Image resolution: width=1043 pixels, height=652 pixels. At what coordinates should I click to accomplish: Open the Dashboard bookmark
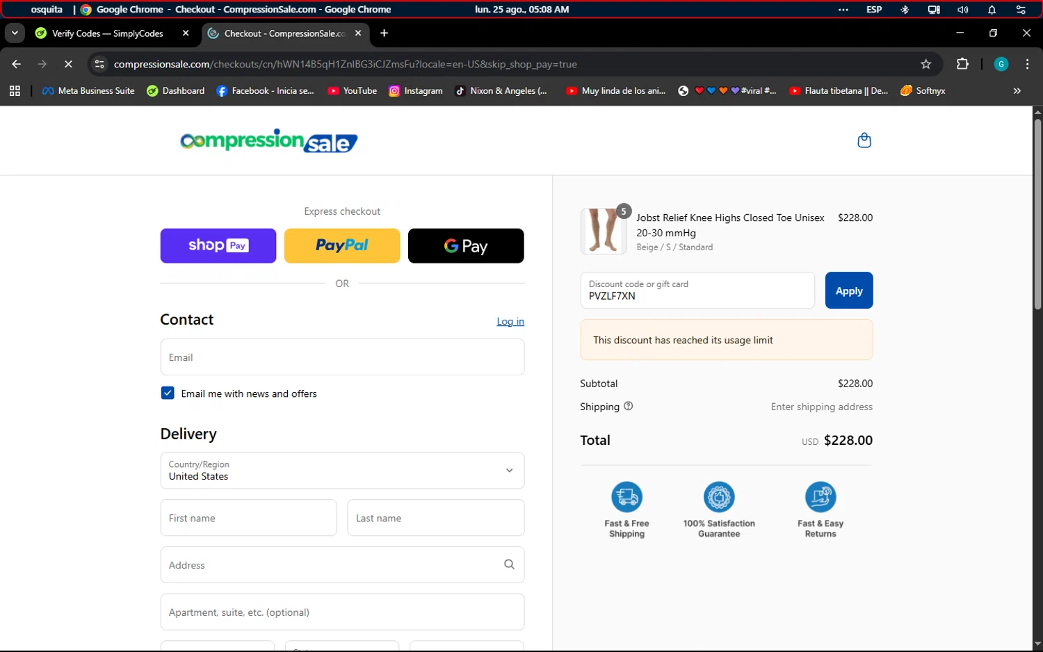176,90
